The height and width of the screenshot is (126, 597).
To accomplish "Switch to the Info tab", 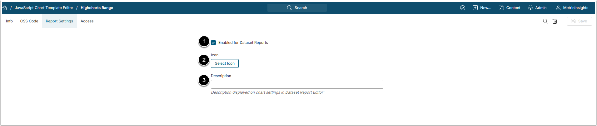I will (9, 21).
